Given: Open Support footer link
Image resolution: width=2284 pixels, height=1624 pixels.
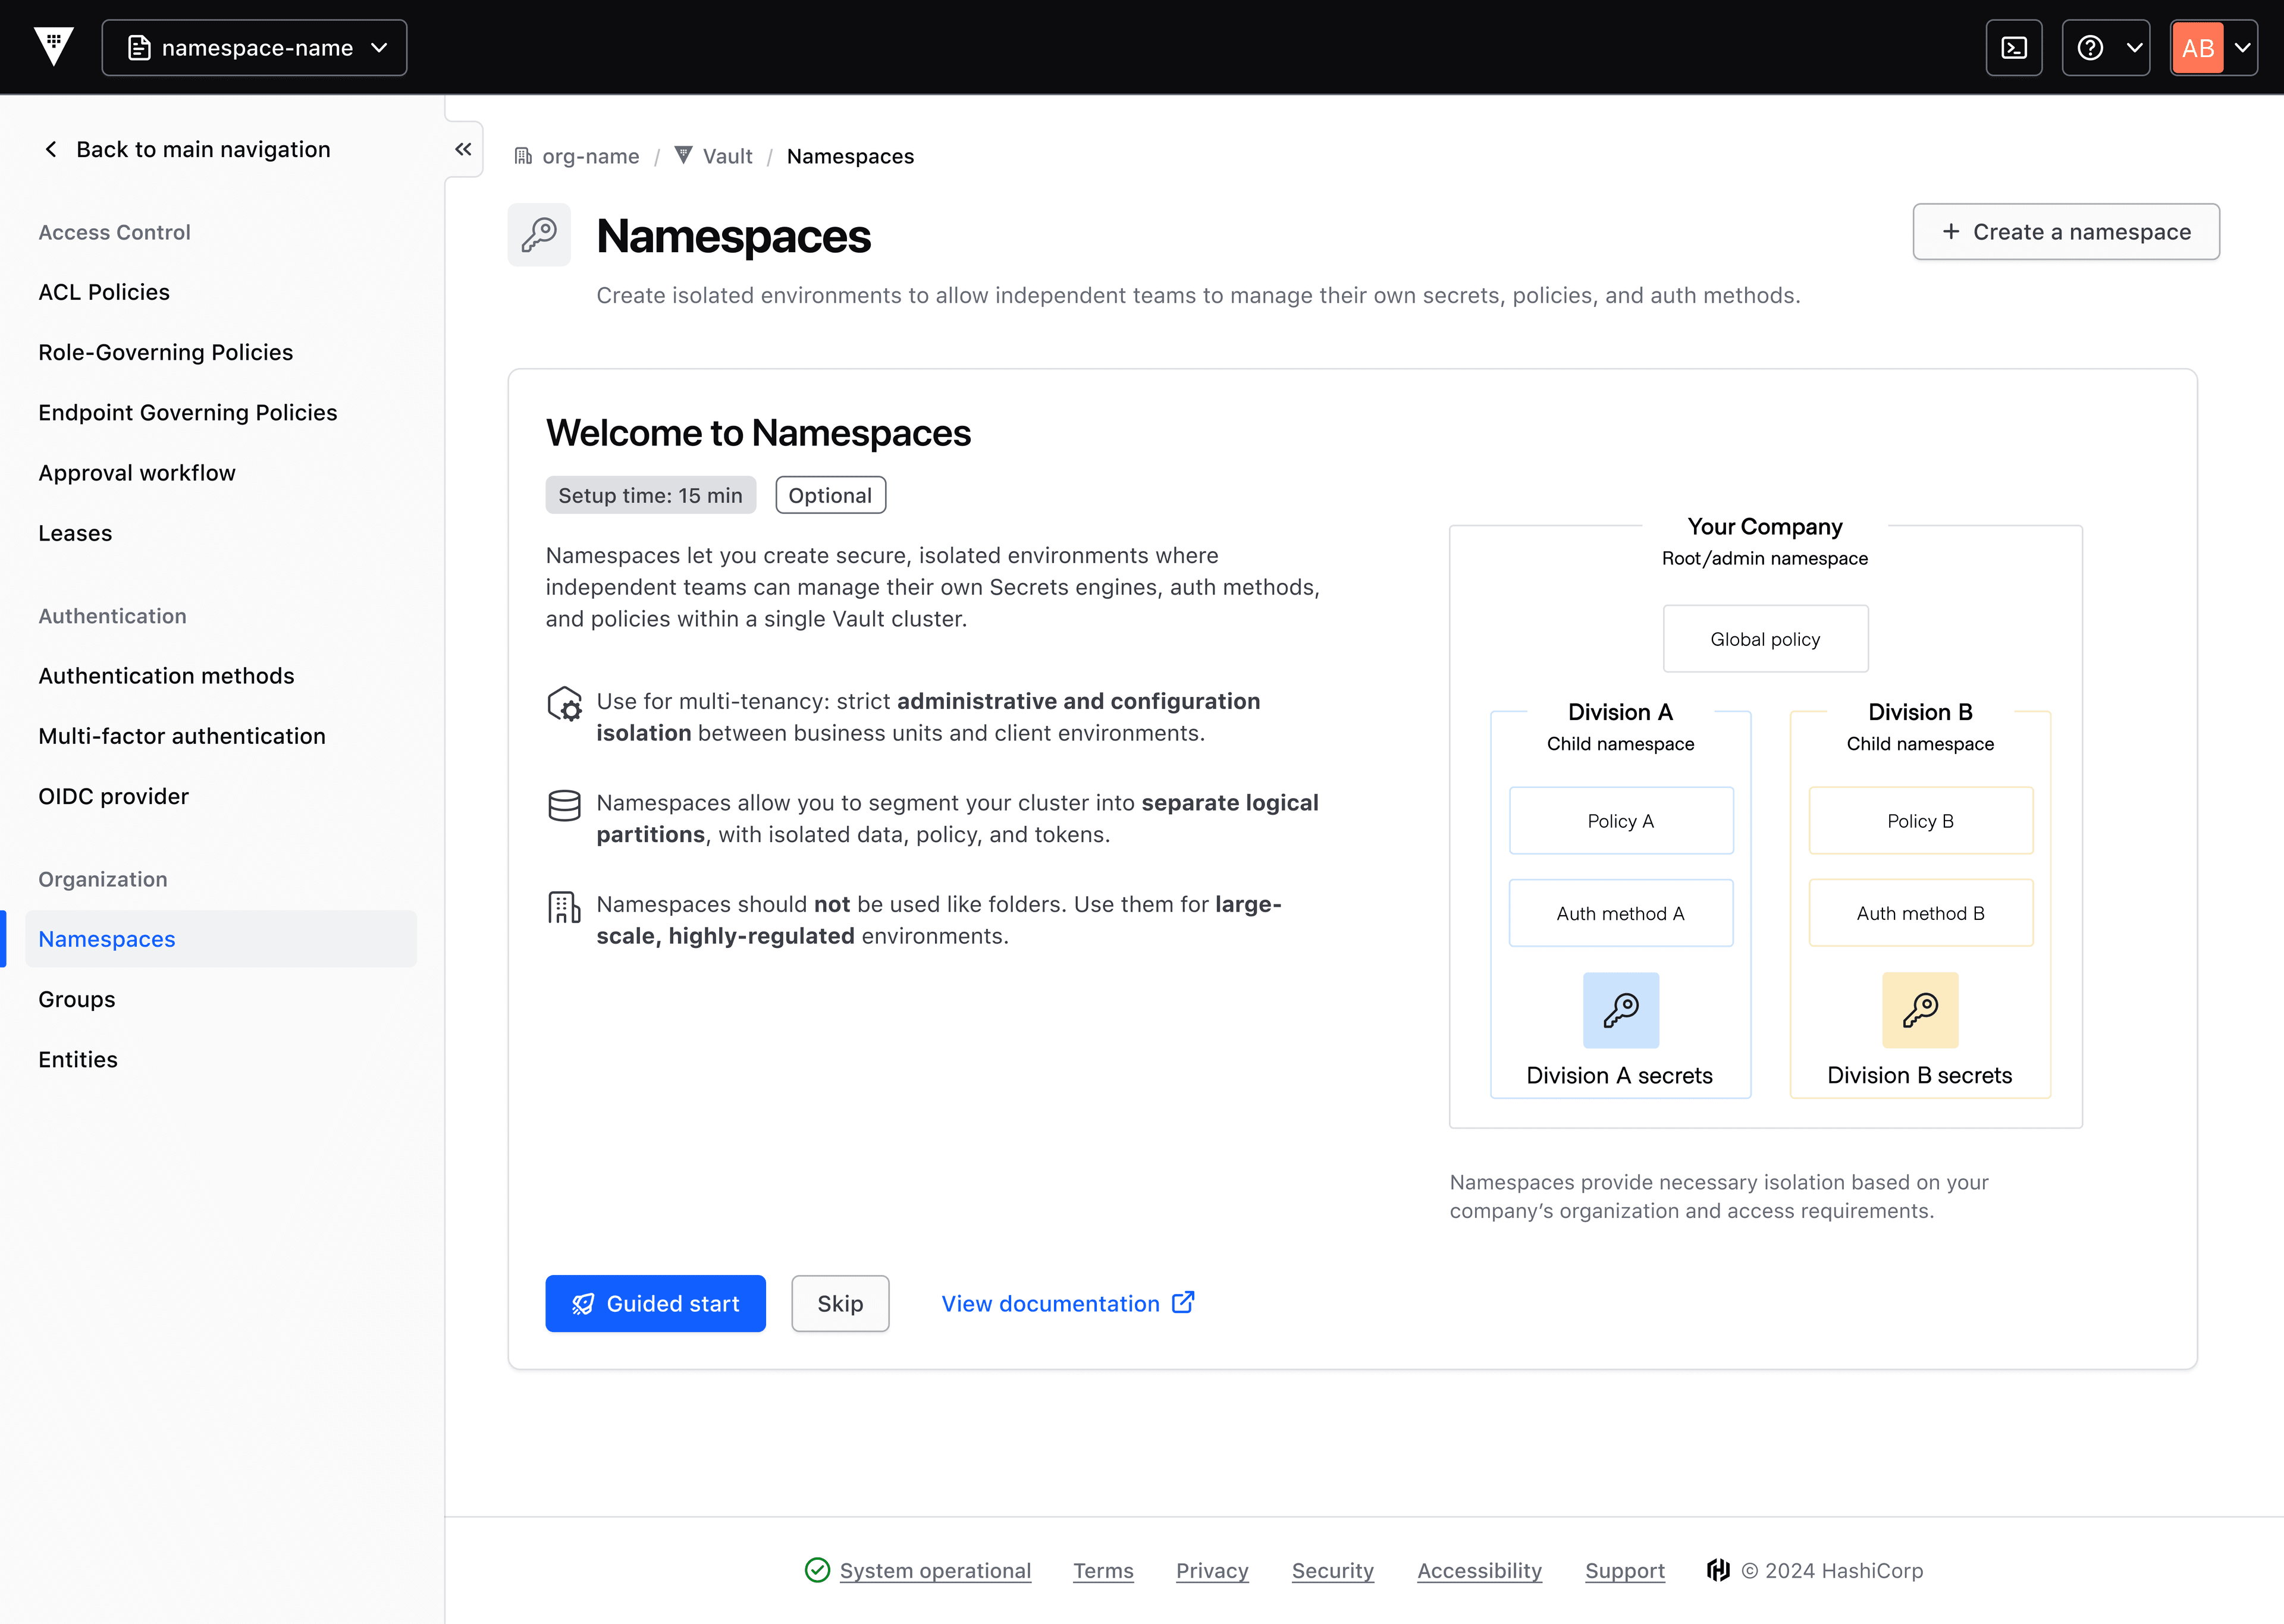Looking at the screenshot, I should (x=1625, y=1570).
